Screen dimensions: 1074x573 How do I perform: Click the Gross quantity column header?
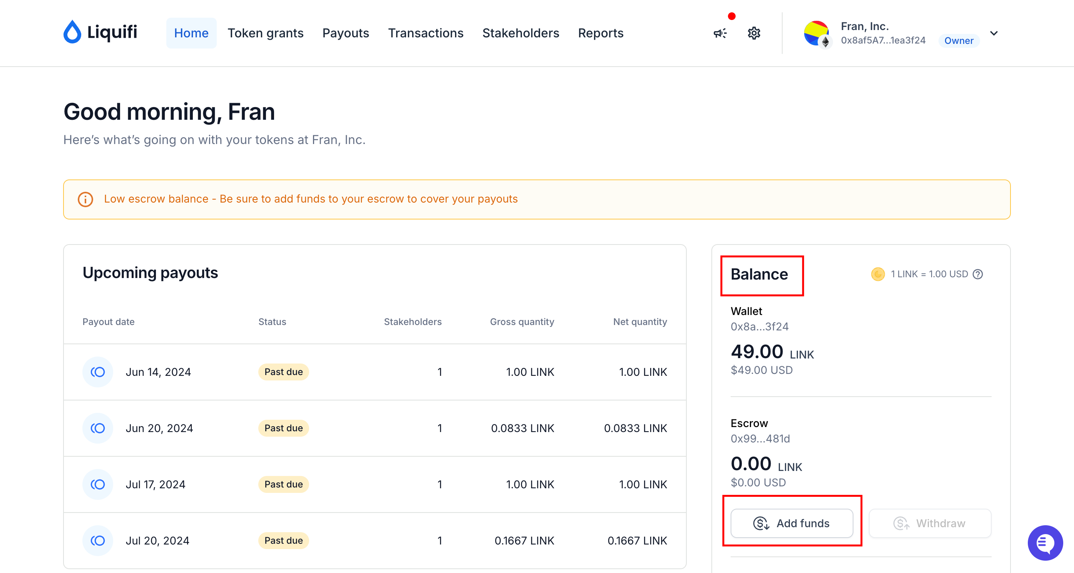click(x=522, y=322)
